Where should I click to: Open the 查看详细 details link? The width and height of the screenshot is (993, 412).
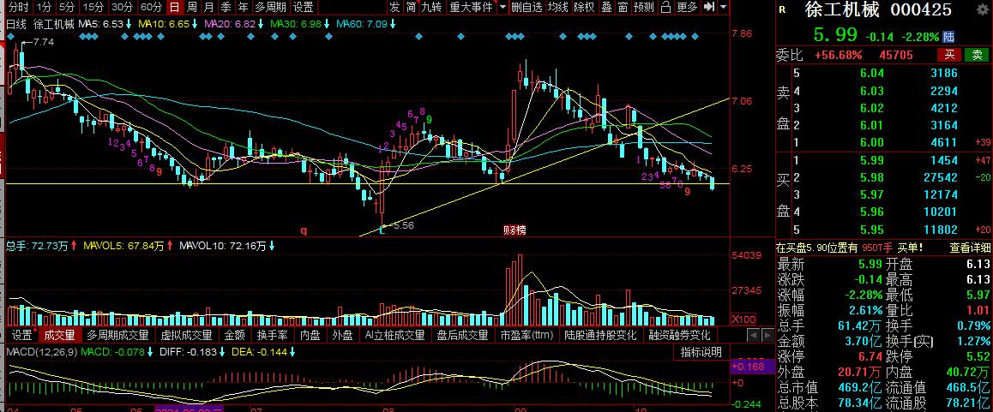pyautogui.click(x=969, y=248)
